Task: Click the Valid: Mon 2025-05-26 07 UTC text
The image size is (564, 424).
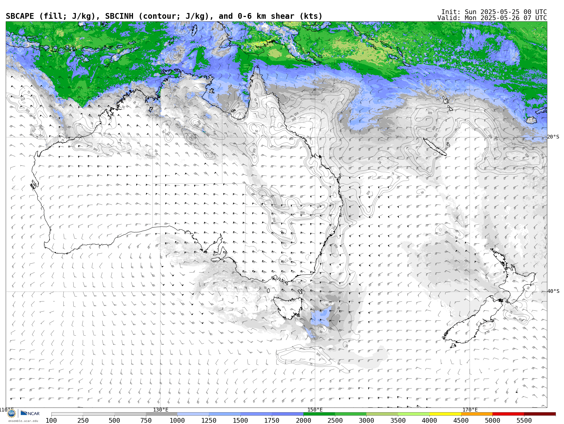Action: coord(492,18)
